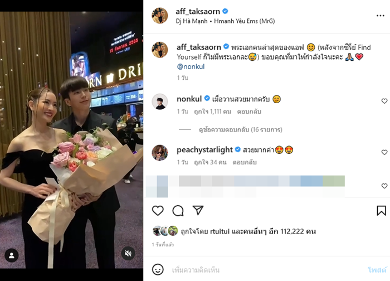390x281 pixels.
Task: Expand the 16 replies to nonkul's comment
Action: 241,130
